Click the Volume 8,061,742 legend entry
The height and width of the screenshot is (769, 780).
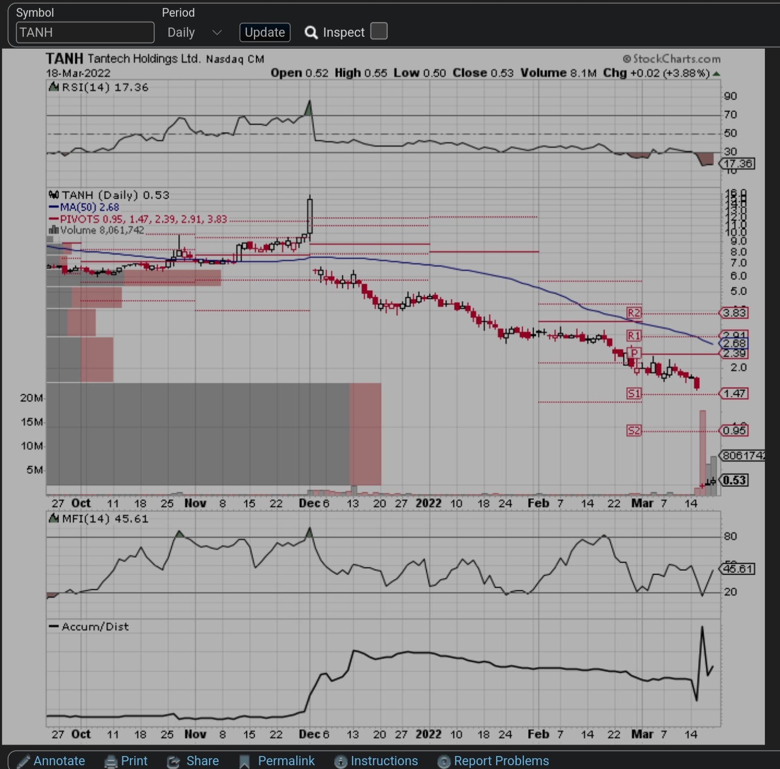click(97, 230)
